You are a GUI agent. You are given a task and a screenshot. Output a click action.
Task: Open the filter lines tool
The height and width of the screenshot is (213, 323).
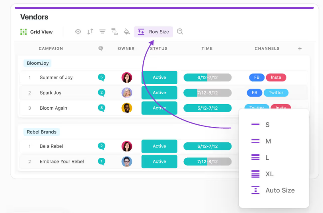tap(102, 32)
